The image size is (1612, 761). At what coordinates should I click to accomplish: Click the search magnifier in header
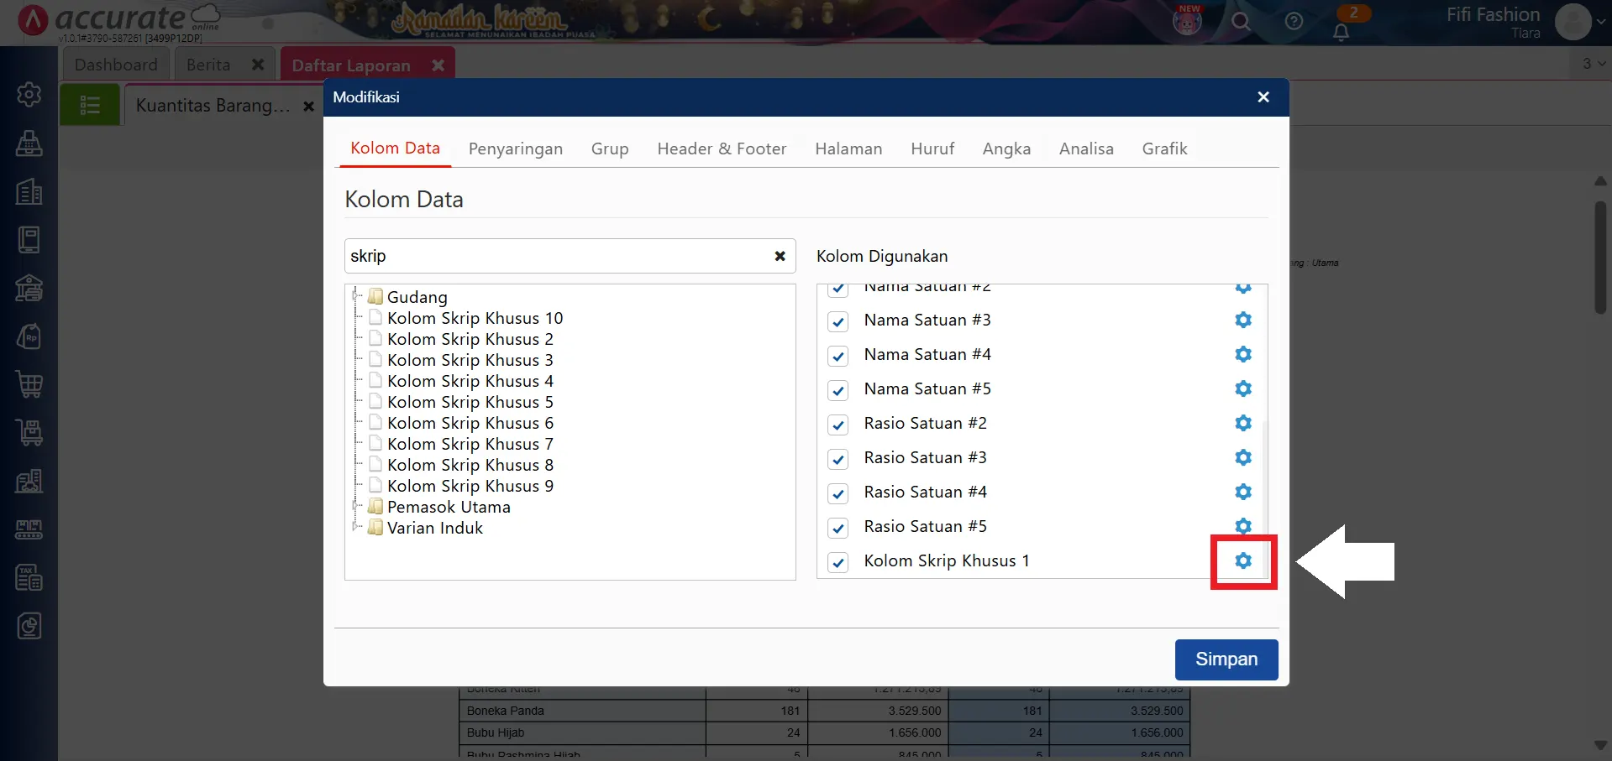(1241, 22)
